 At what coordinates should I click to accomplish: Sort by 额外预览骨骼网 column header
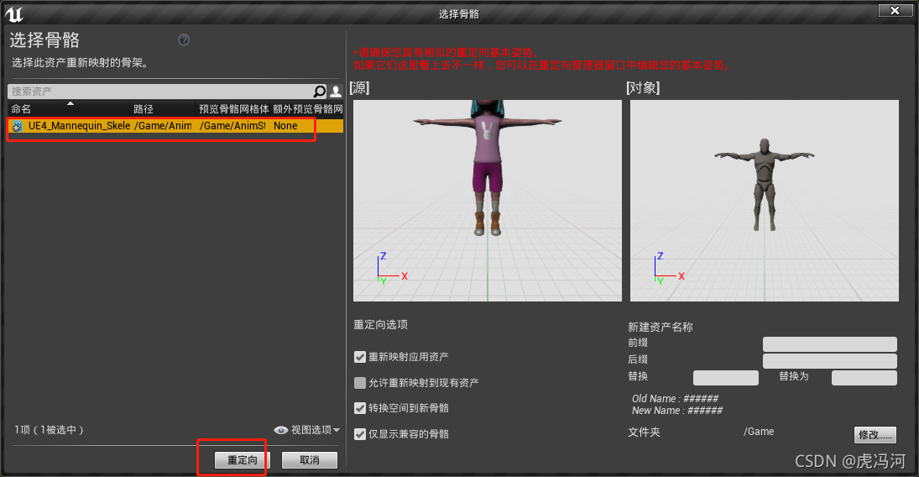click(308, 108)
